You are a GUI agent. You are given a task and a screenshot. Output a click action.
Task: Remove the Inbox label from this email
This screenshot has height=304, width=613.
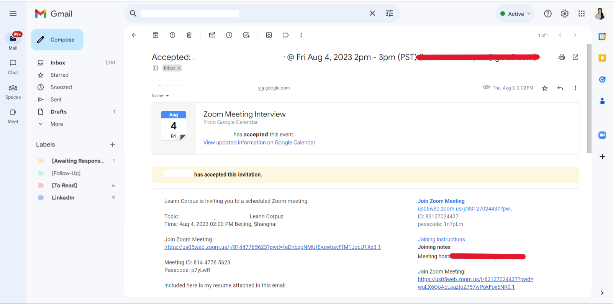(x=179, y=68)
